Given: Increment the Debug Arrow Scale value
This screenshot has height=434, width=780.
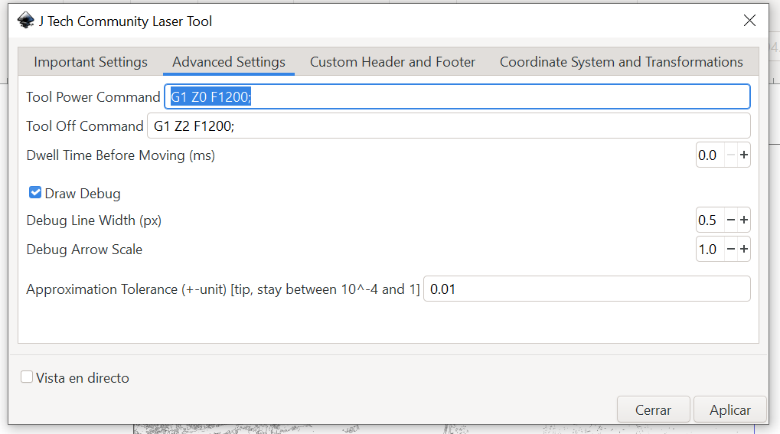Looking at the screenshot, I should (x=744, y=250).
